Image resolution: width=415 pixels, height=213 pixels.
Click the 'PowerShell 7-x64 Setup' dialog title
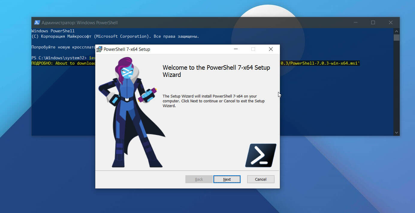pos(127,49)
